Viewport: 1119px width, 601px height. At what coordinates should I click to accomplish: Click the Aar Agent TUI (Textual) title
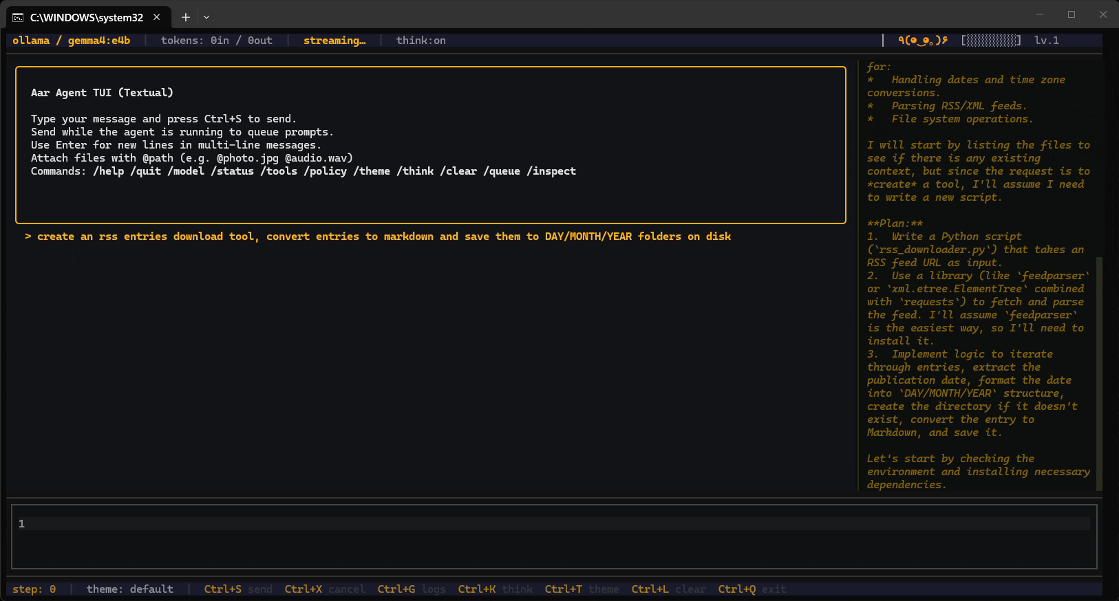pos(102,93)
